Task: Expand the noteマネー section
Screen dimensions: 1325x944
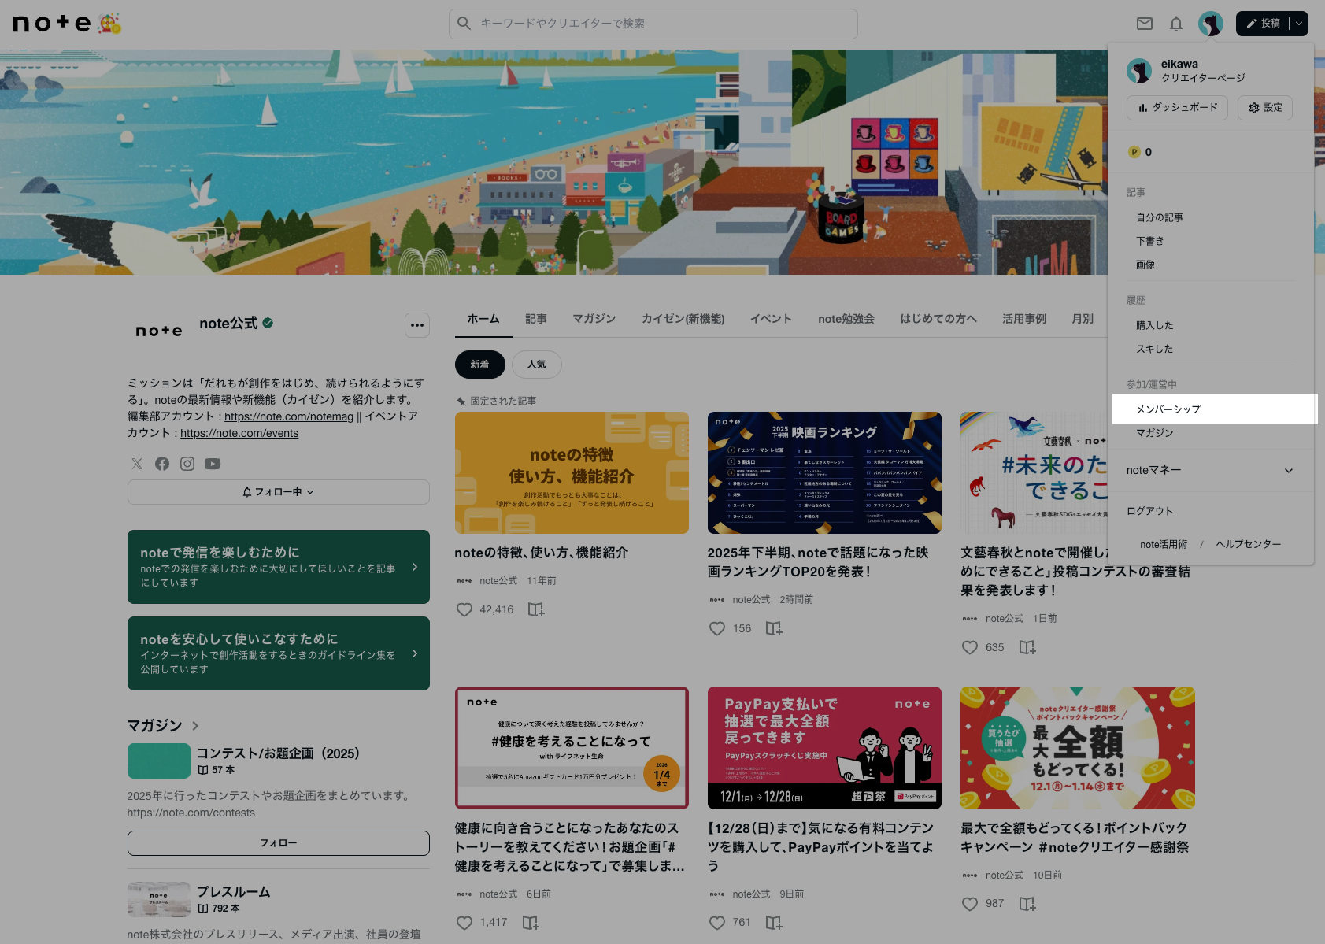Action: pos(1210,470)
